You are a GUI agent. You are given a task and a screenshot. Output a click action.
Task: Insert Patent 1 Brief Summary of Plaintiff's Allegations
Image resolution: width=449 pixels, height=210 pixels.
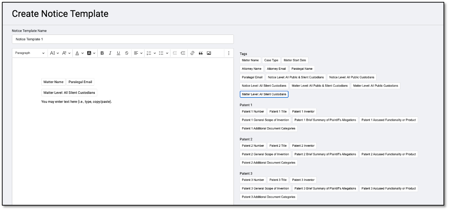(x=325, y=120)
